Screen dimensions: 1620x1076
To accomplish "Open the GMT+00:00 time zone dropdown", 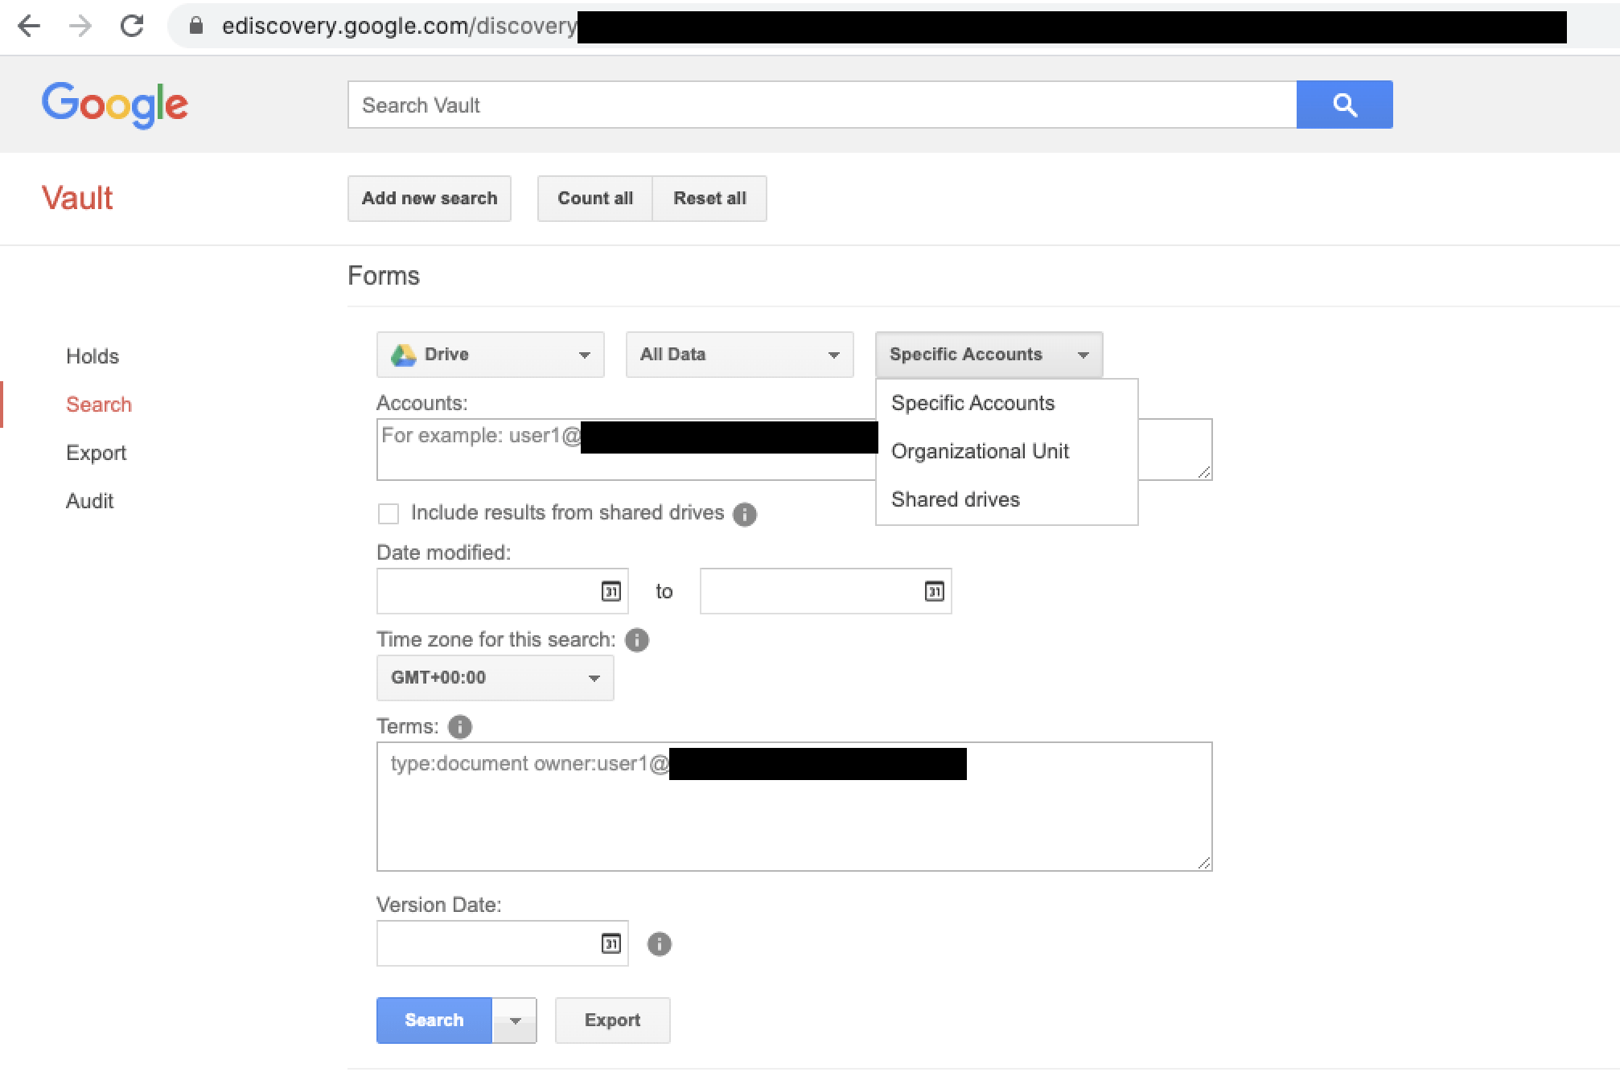I will click(494, 677).
